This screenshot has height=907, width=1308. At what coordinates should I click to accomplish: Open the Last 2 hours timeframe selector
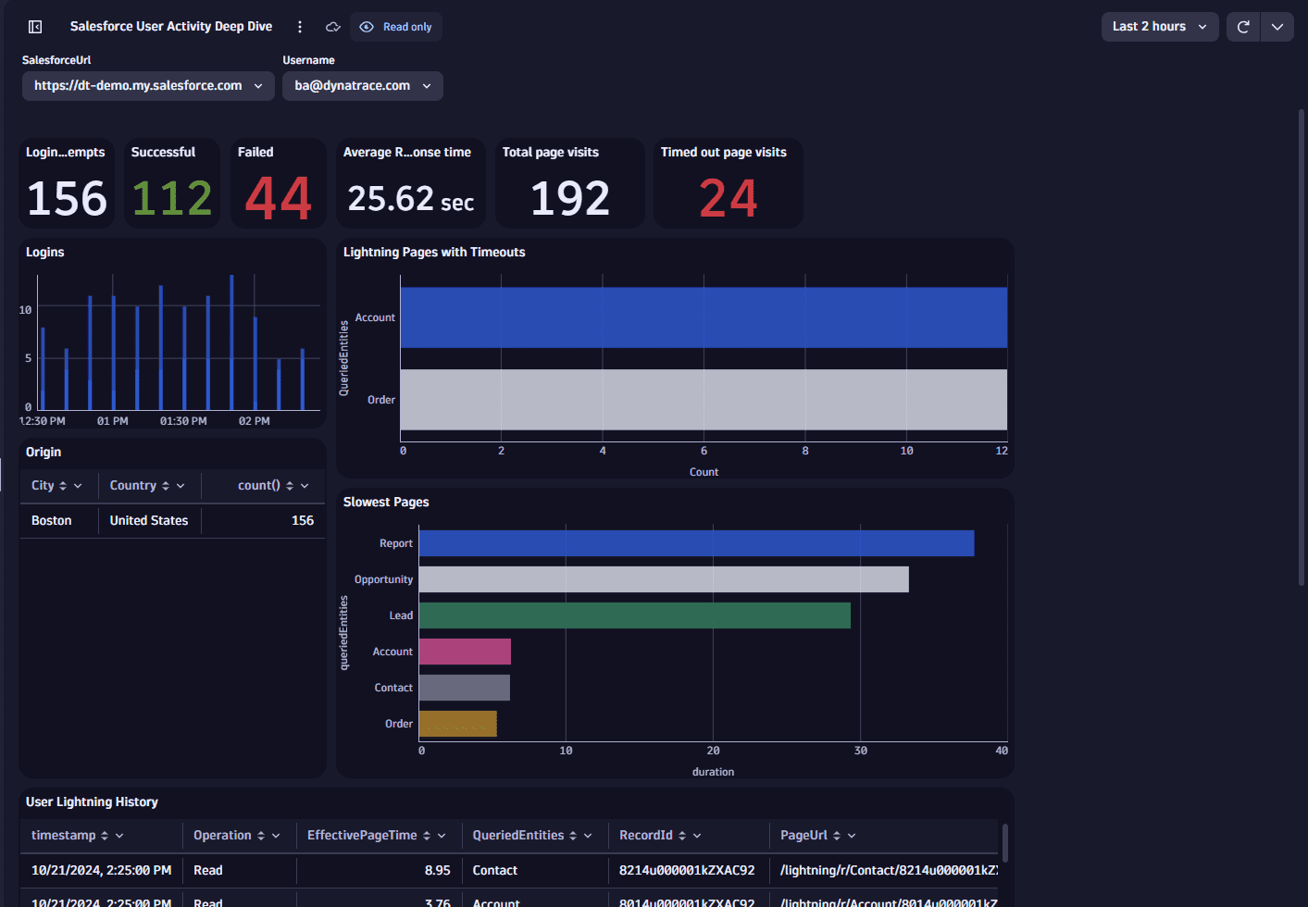pos(1160,27)
